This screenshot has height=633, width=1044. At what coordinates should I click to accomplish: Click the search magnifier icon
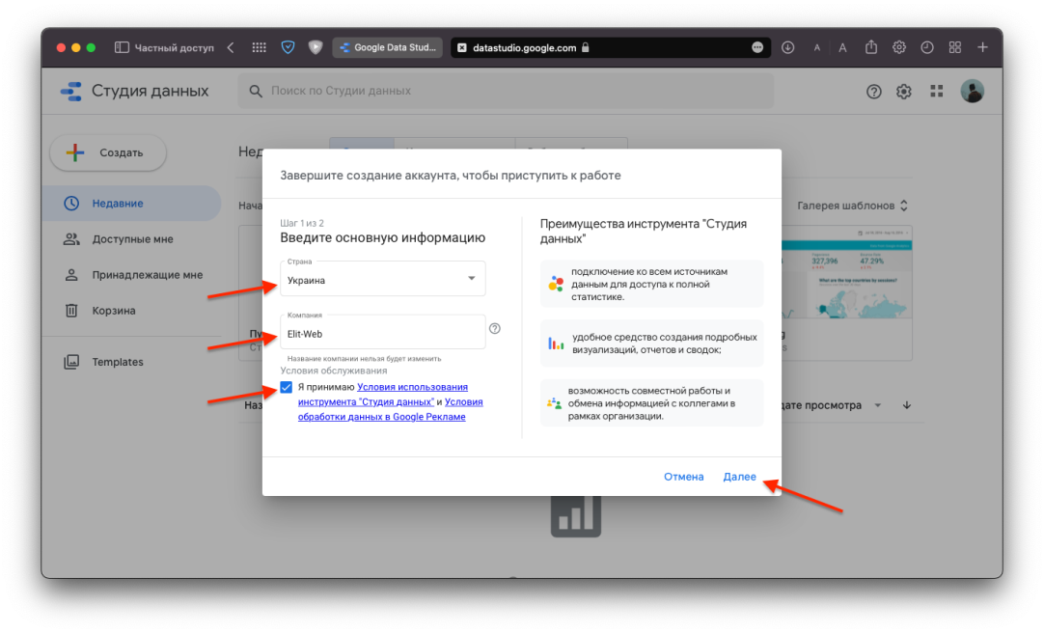(256, 92)
